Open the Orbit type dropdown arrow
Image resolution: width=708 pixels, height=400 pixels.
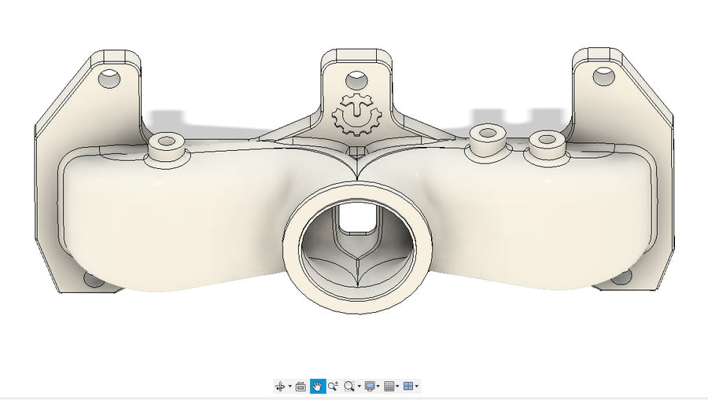click(x=289, y=387)
